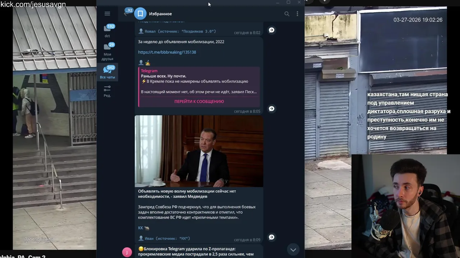The width and height of the screenshot is (460, 258).
Task: Open the three-dot chat options menu
Action: pos(297,14)
